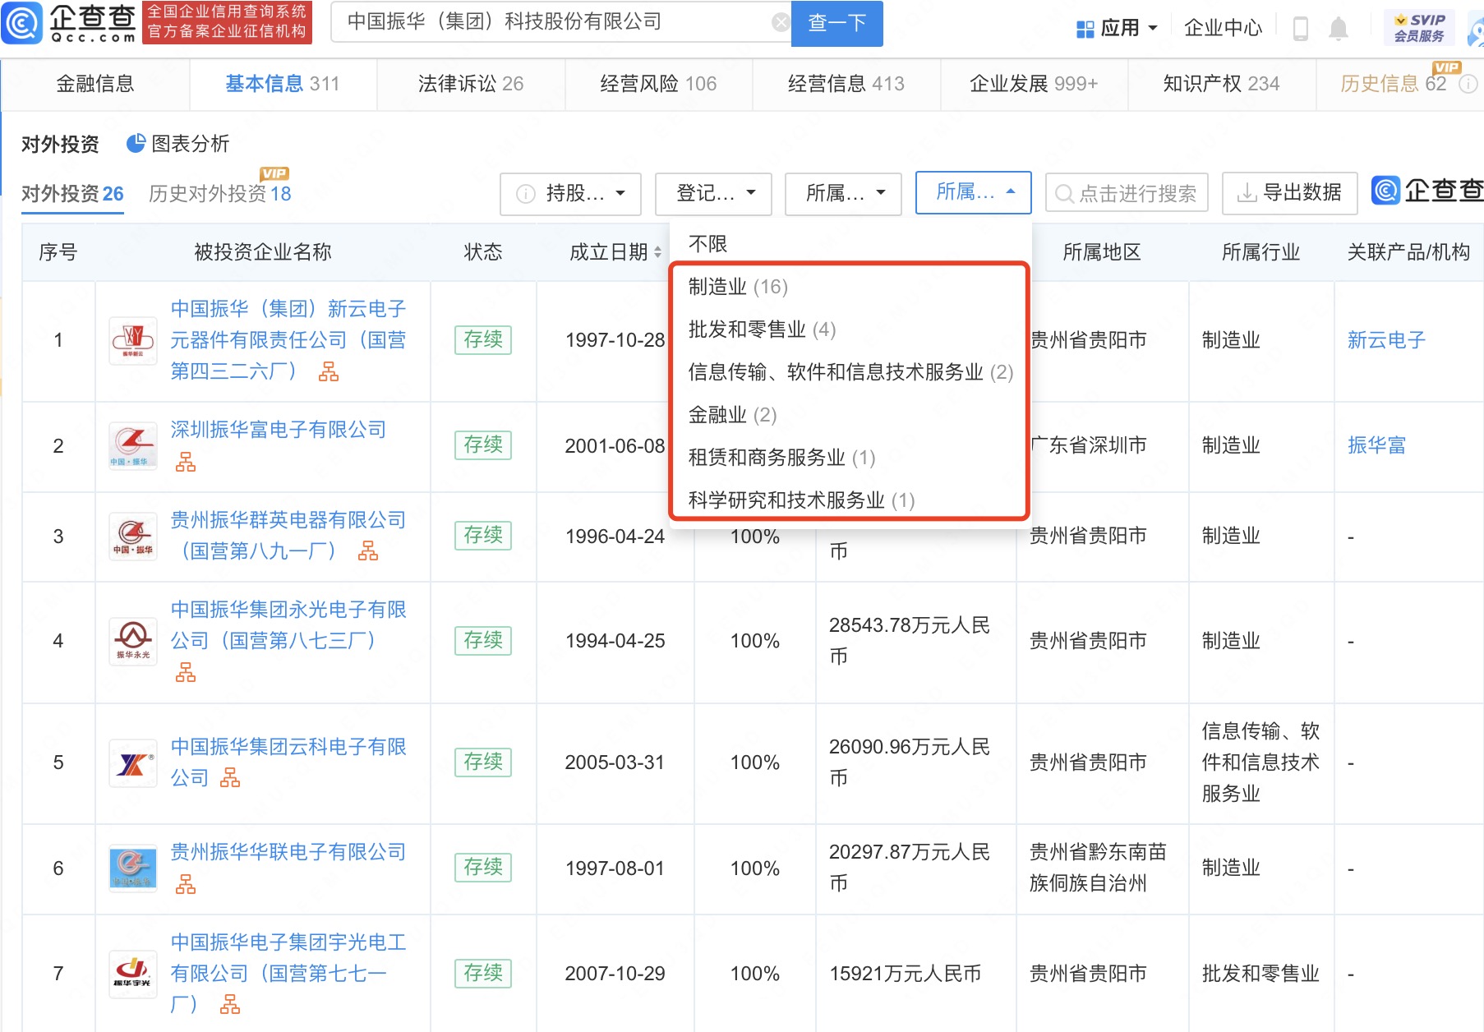Open equity structure icon for 深圳振华富电子
Viewport: 1484px width, 1032px height.
coord(186,463)
